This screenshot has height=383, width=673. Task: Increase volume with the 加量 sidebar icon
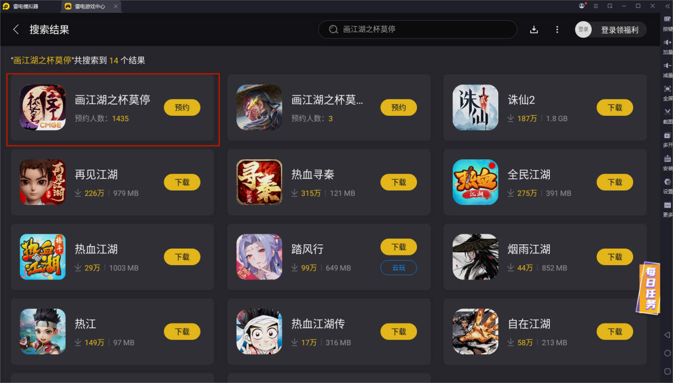pos(667,46)
